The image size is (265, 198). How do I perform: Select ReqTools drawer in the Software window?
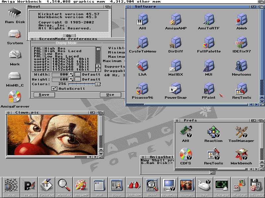pos(241,88)
